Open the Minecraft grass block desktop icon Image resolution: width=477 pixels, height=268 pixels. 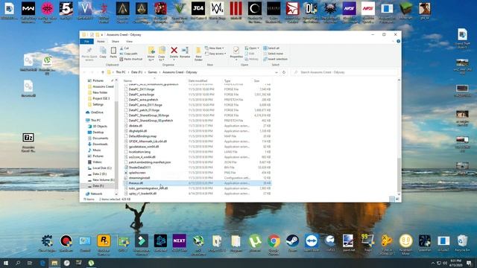pos(405,9)
